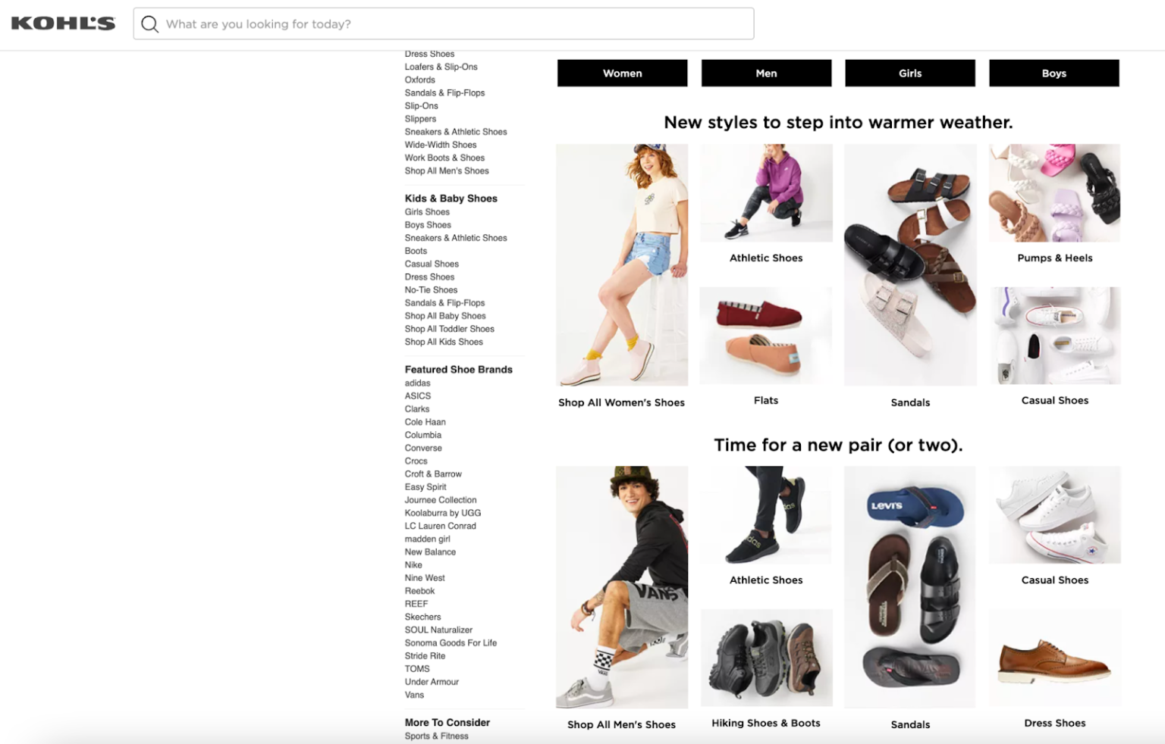The width and height of the screenshot is (1165, 744).
Task: Select the Nike brand link
Action: coord(413,564)
